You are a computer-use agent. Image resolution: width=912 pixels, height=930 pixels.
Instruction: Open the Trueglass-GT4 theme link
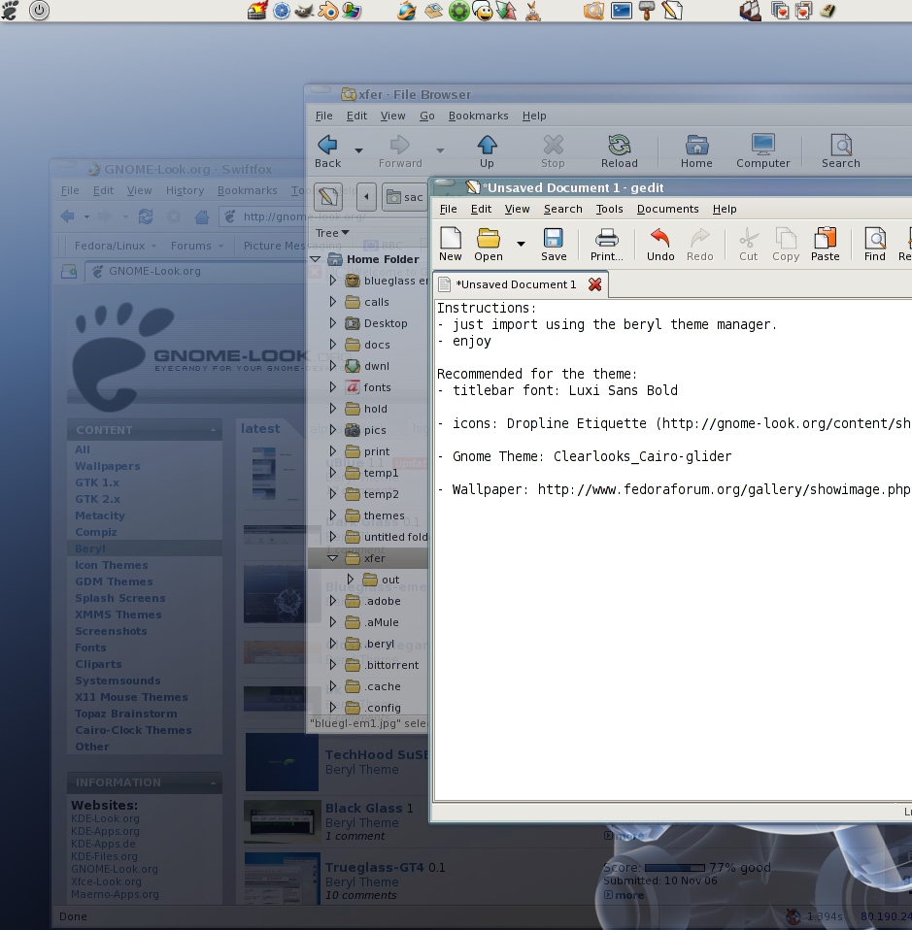374,867
